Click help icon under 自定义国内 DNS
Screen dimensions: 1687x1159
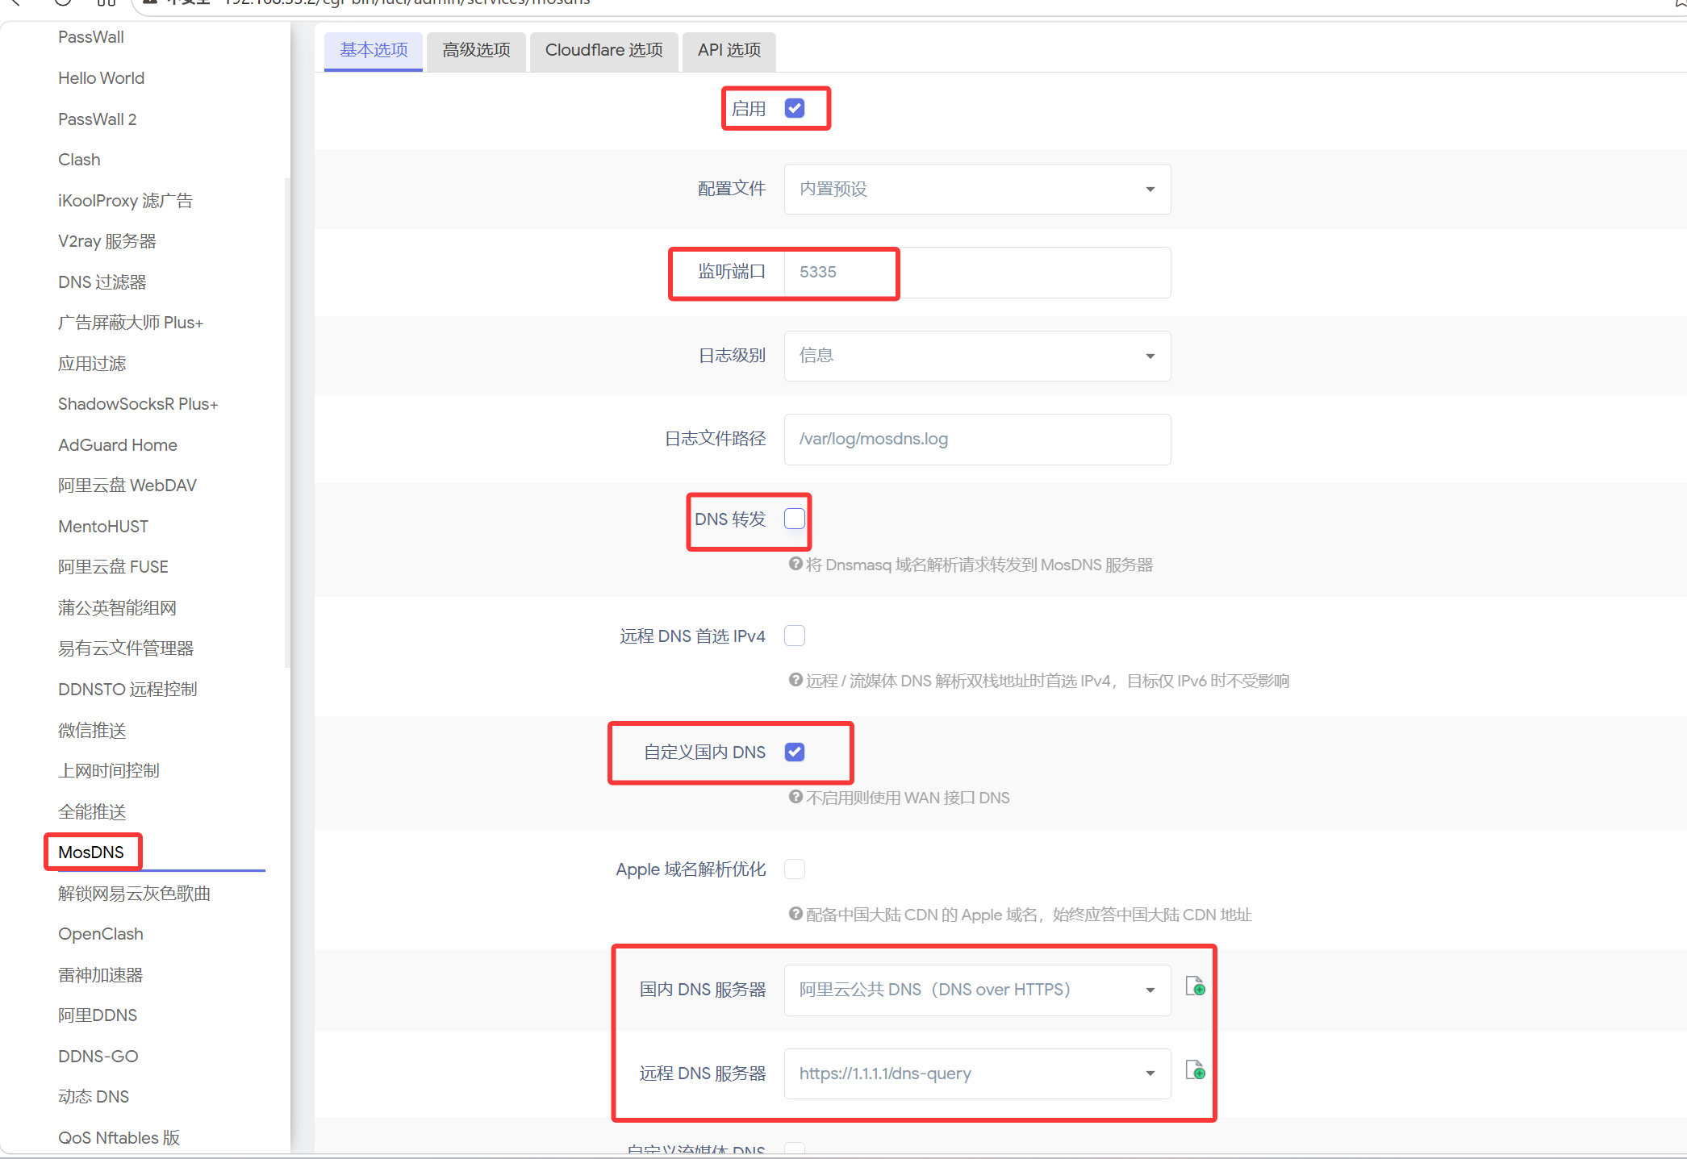coord(795,797)
